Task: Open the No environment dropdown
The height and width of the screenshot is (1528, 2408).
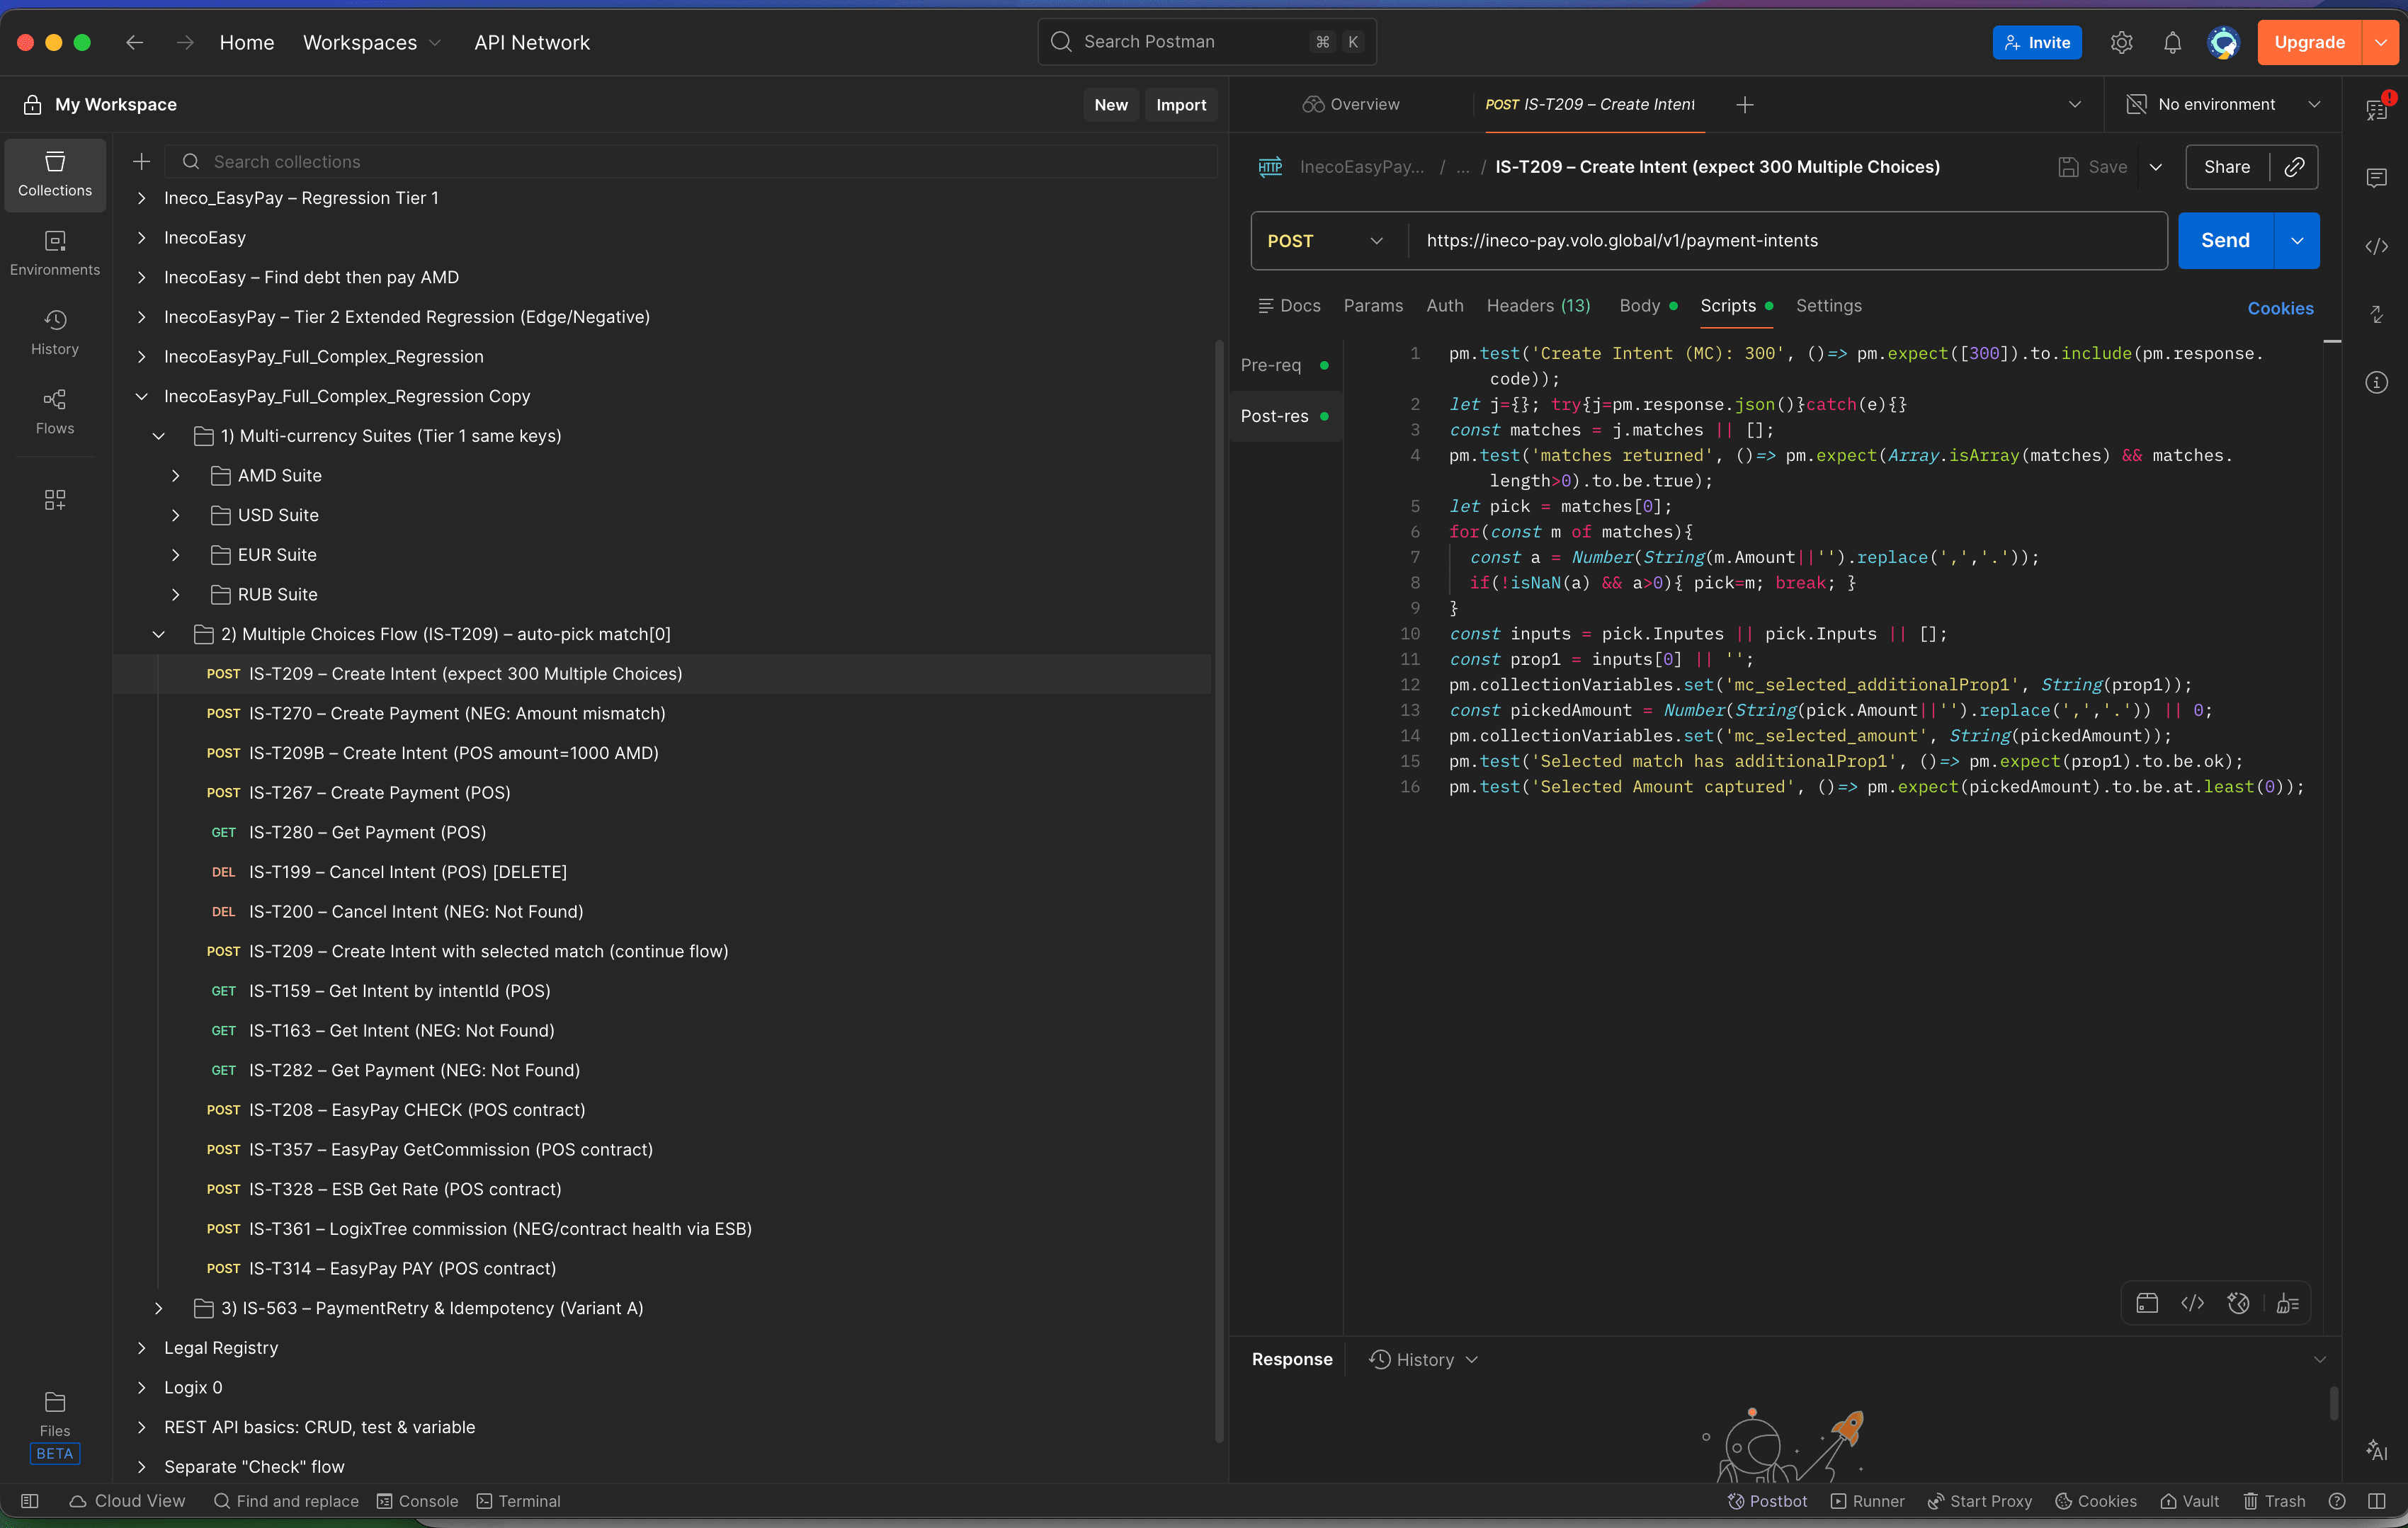Action: [2223, 104]
